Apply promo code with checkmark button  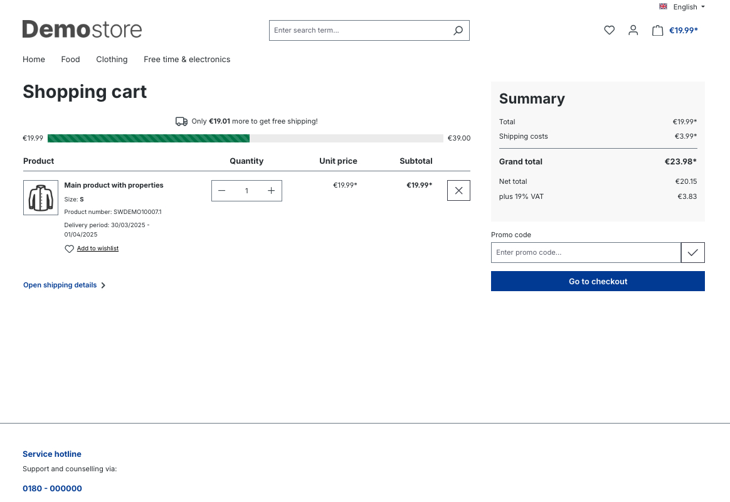(x=692, y=252)
